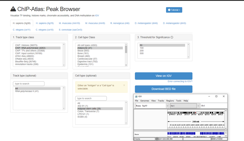The height and width of the screenshot is (141, 244).
Task: Click the blue Gene track in IGV
Action: [x=196, y=133]
